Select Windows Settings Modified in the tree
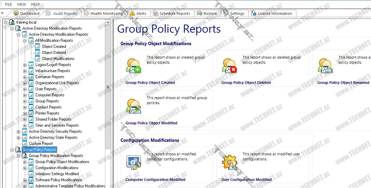The height and width of the screenshot is (188, 371). 57,174
